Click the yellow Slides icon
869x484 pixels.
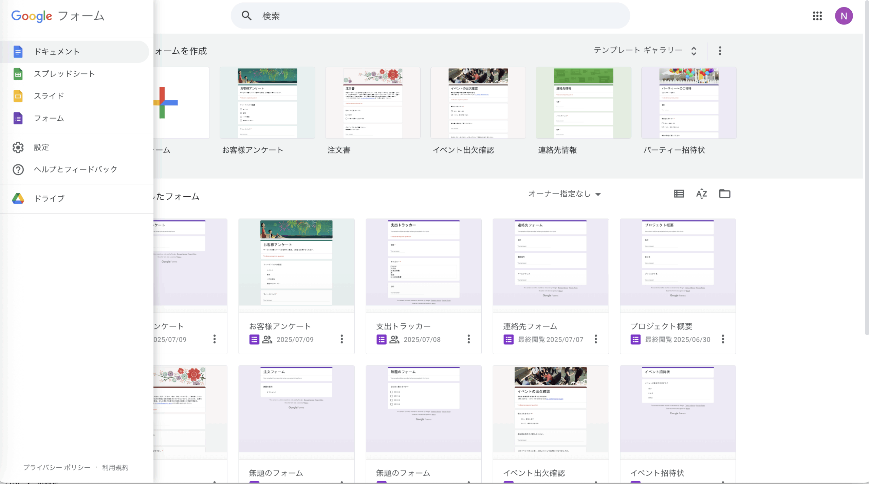coord(18,96)
